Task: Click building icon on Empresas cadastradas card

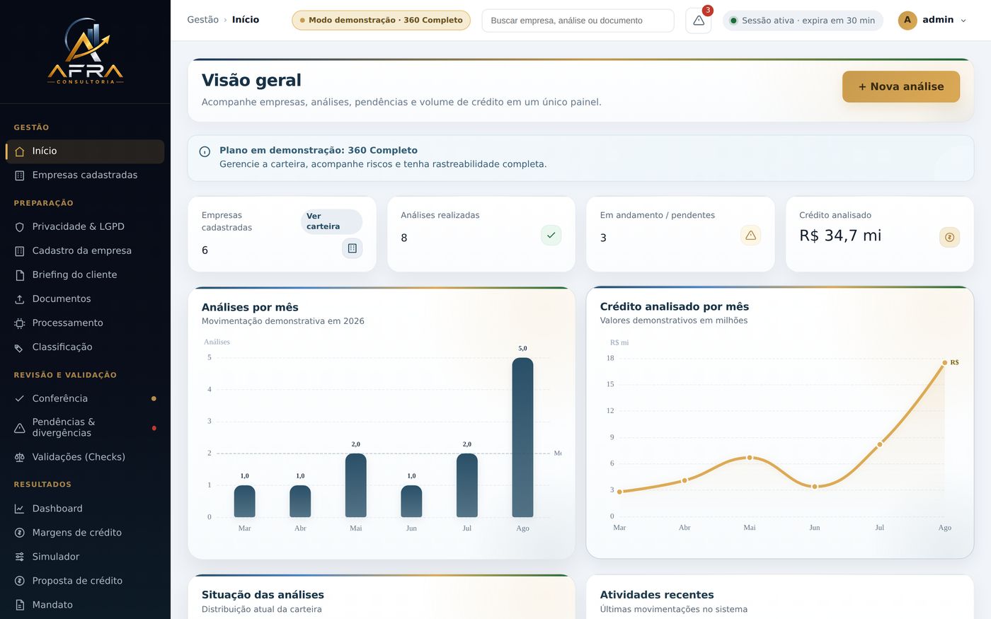Action: coord(353,248)
